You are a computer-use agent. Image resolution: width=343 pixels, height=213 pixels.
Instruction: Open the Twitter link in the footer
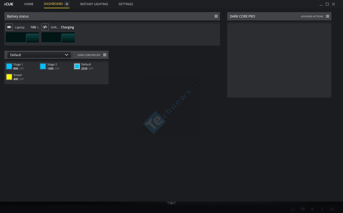click(312, 209)
